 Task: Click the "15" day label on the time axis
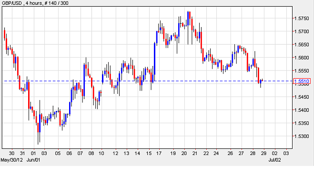(x=149, y=153)
